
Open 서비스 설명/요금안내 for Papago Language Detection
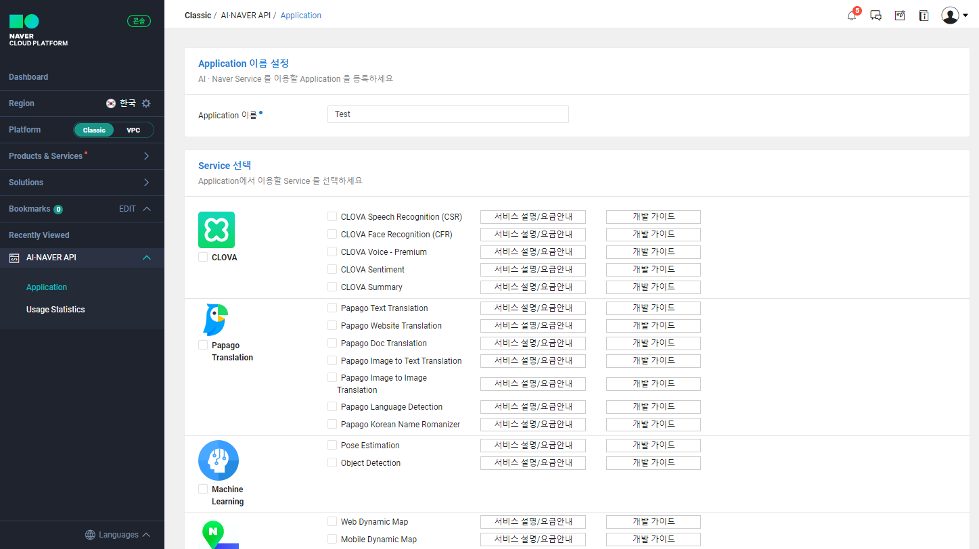[x=533, y=407]
